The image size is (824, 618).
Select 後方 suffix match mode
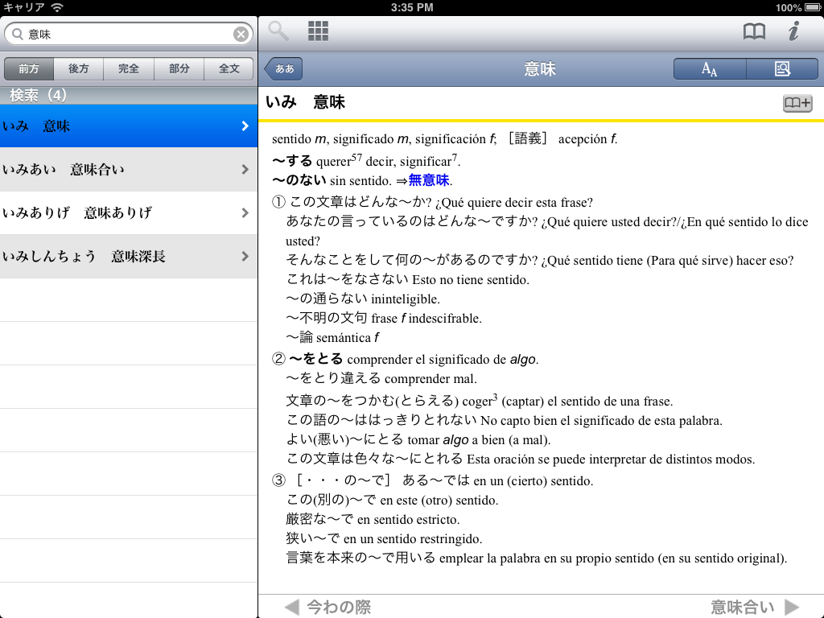[79, 69]
